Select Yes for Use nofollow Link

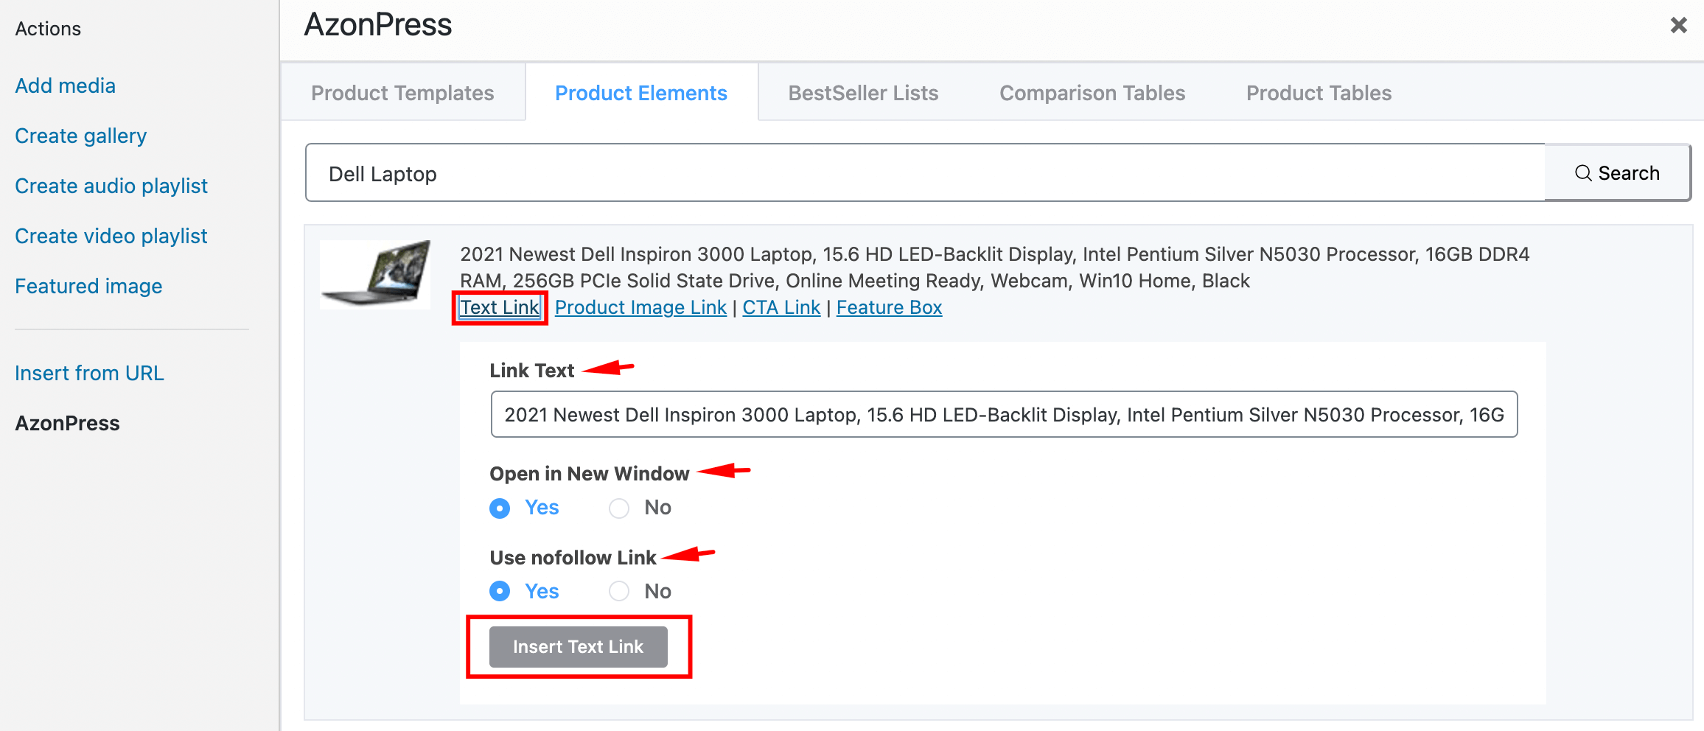pyautogui.click(x=500, y=591)
